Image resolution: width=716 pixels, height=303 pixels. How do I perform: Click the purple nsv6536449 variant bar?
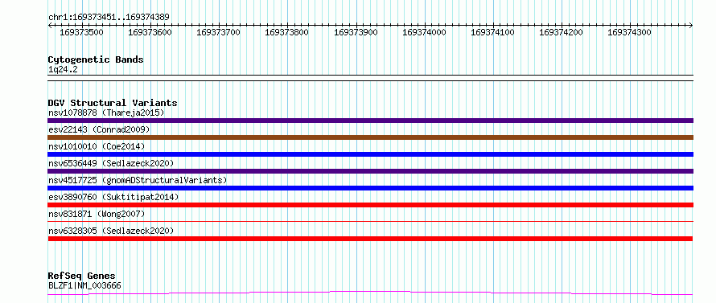pyautogui.click(x=370, y=171)
